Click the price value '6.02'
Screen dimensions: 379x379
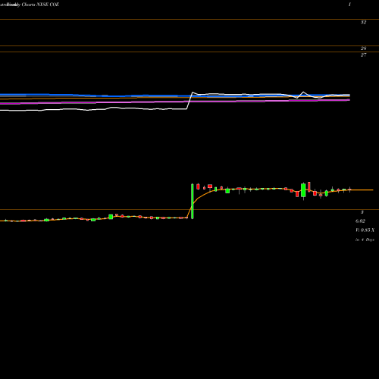[x=360, y=221]
